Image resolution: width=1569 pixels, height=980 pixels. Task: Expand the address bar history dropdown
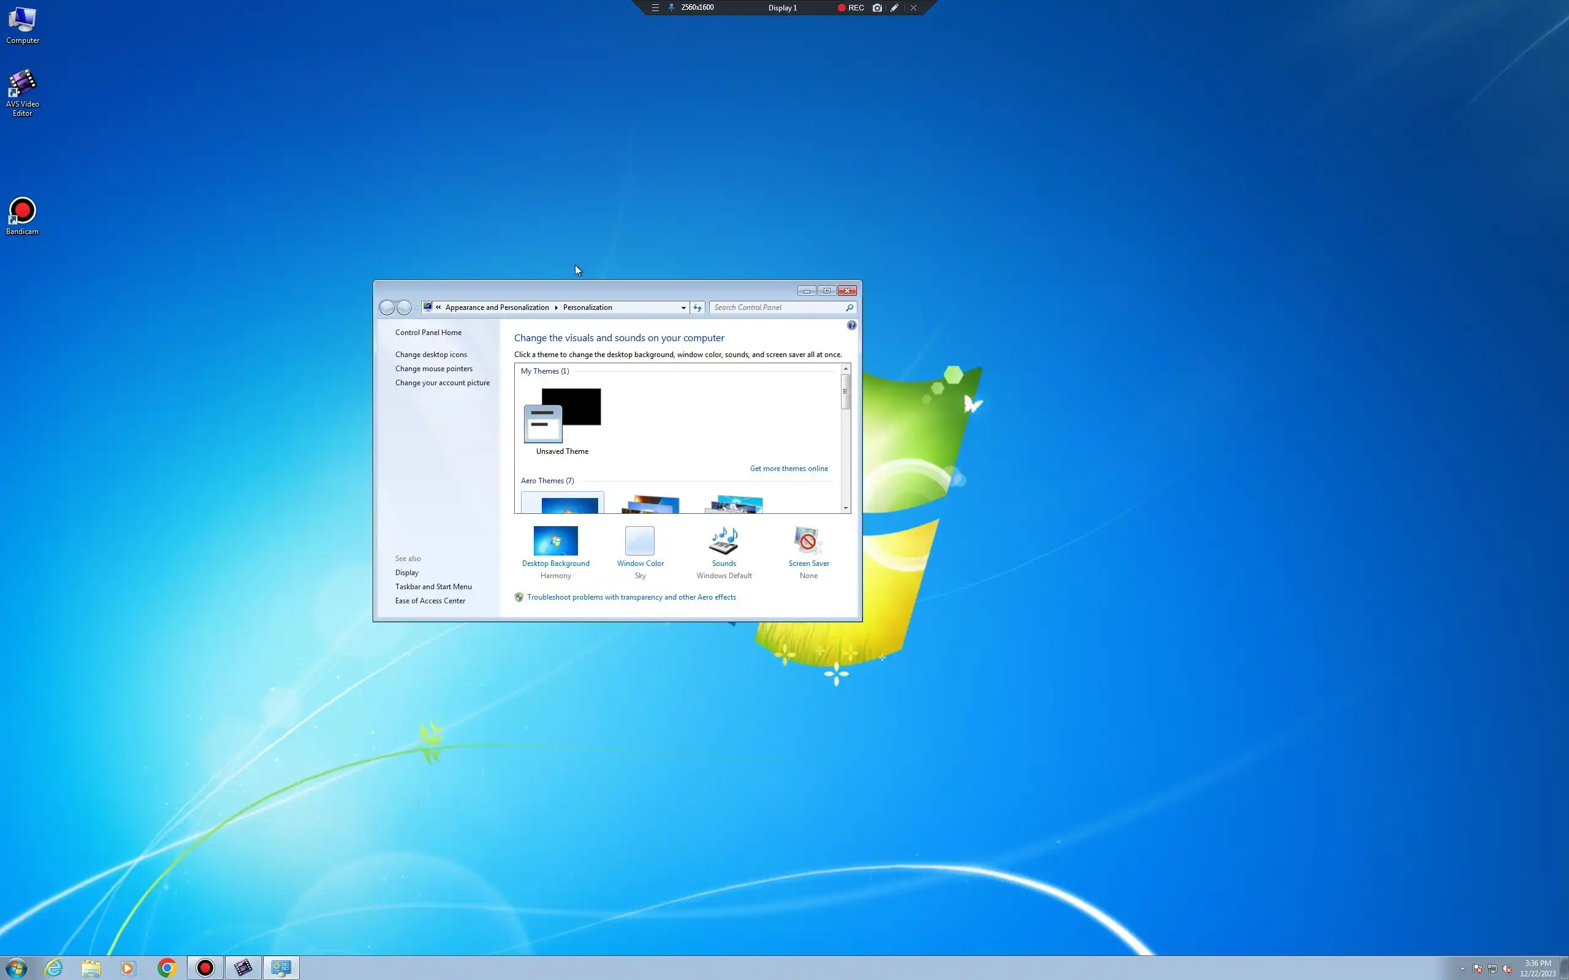tap(683, 308)
